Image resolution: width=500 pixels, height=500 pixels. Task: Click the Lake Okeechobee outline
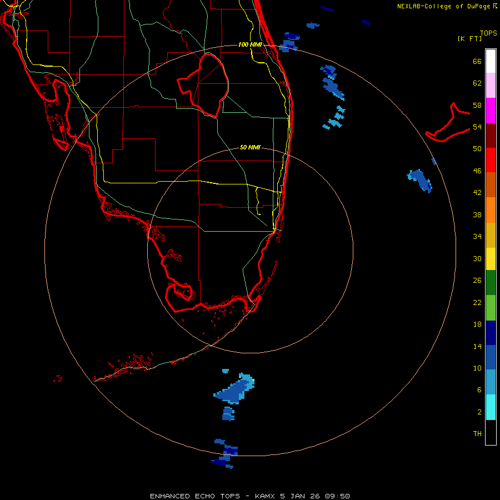click(203, 85)
